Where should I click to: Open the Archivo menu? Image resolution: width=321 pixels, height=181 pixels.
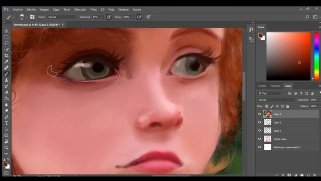[x=18, y=10]
